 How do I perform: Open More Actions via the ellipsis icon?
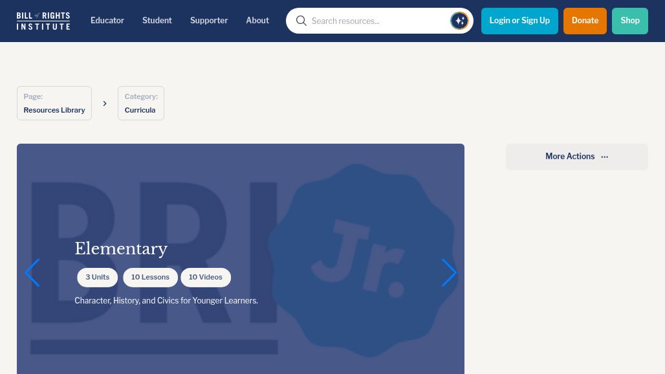[x=605, y=156]
